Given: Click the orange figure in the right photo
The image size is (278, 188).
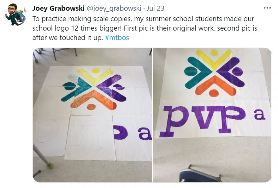Looking at the screenshot, I should [216, 86].
